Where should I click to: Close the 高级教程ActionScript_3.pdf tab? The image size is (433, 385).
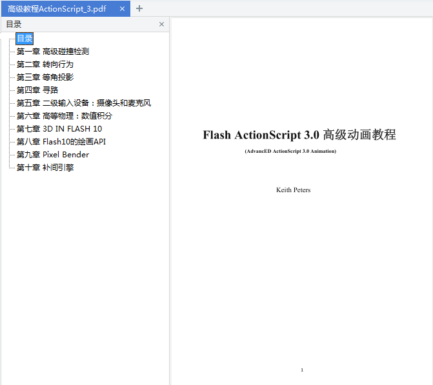tap(122, 9)
